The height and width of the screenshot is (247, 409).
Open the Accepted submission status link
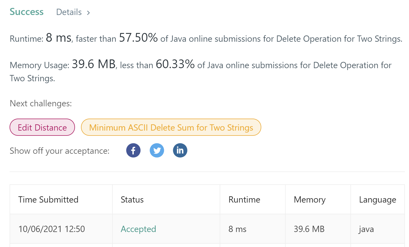[x=138, y=229]
